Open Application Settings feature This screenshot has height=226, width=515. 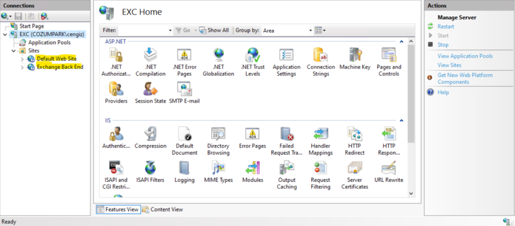pyautogui.click(x=286, y=62)
